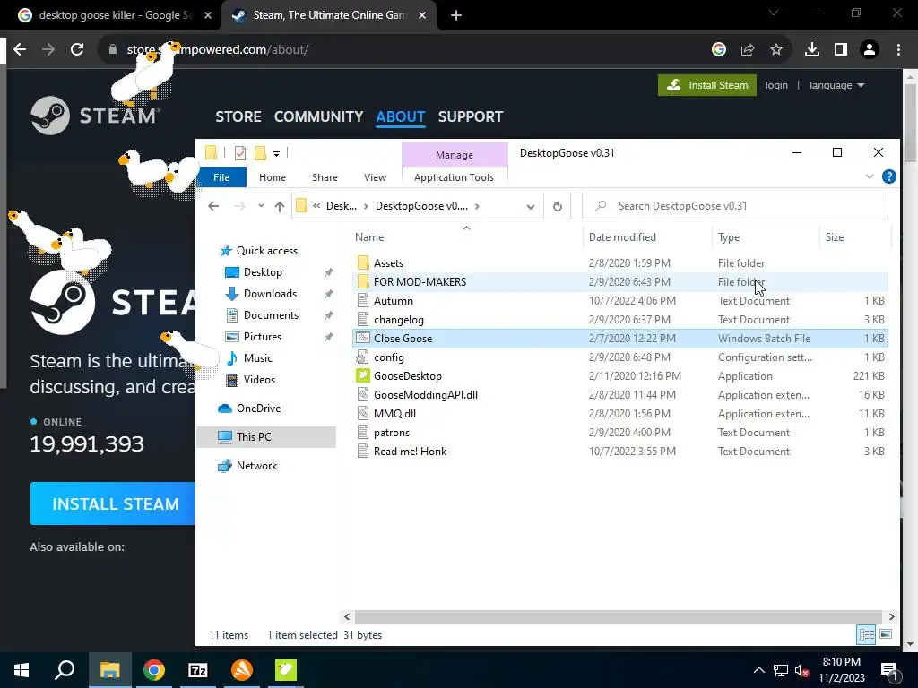The image size is (918, 688).
Task: Open Chrome downloads icon
Action: 812,50
